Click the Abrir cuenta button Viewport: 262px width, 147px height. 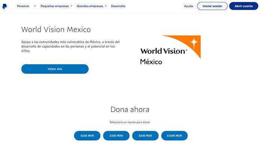click(244, 6)
